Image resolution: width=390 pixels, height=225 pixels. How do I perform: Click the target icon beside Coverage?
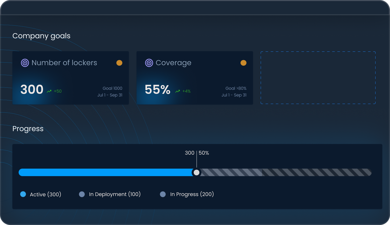149,63
